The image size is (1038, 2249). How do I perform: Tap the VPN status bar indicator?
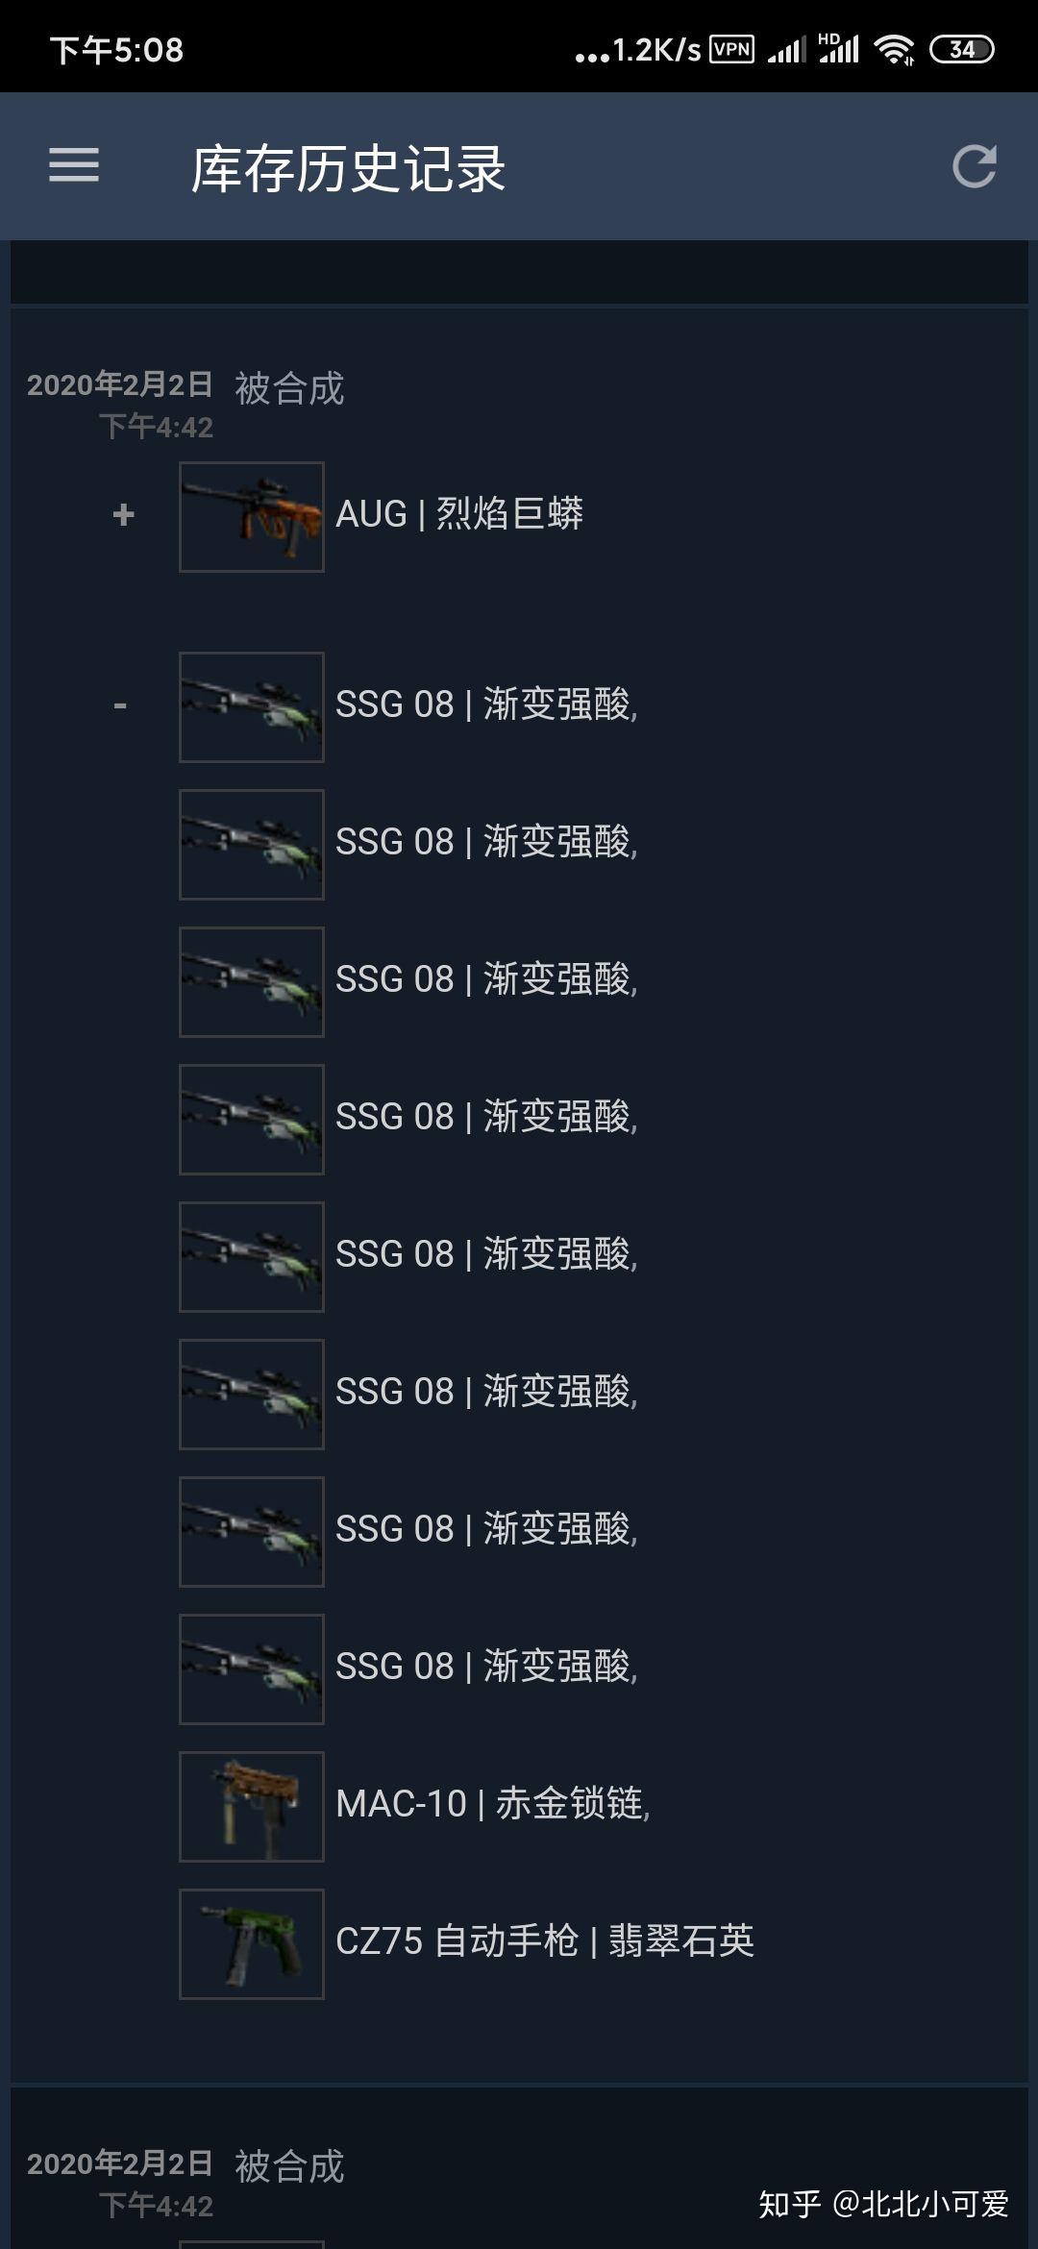point(731,49)
